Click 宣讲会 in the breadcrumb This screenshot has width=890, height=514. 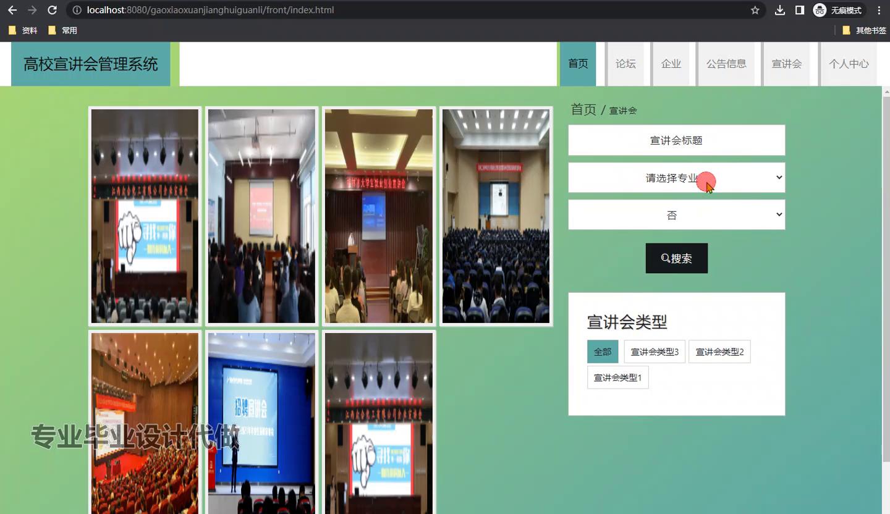click(623, 111)
